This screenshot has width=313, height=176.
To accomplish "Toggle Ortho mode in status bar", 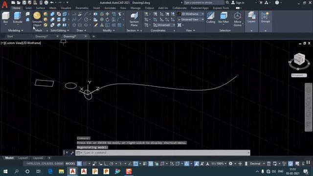I will coord(106,164).
